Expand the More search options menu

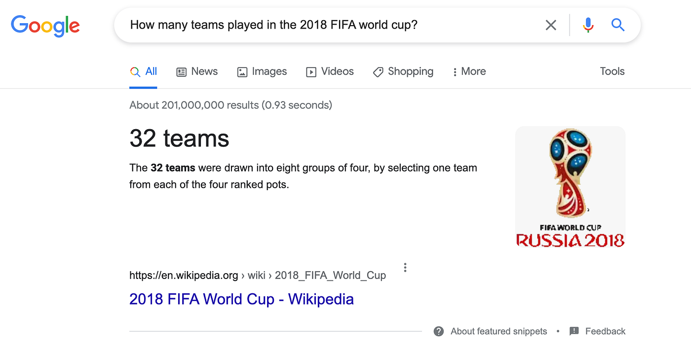click(x=469, y=71)
